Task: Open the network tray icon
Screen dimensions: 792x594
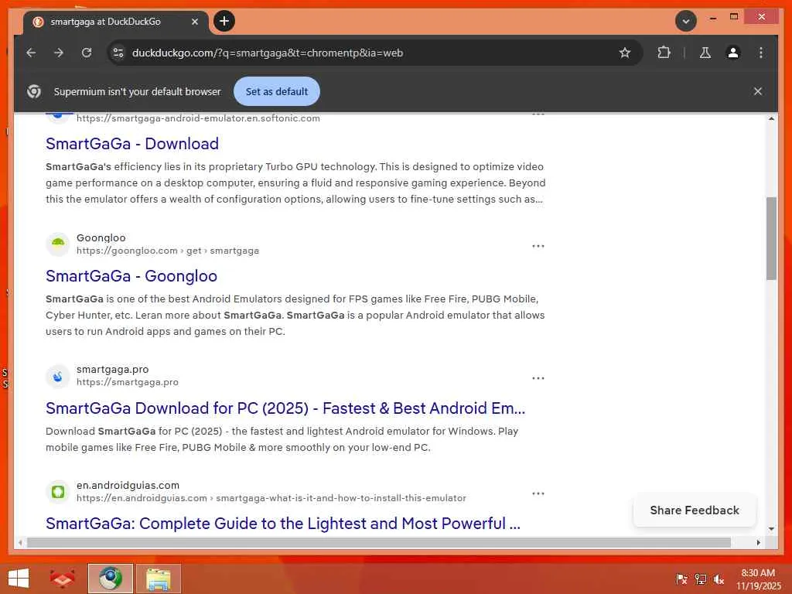Action: (x=701, y=579)
